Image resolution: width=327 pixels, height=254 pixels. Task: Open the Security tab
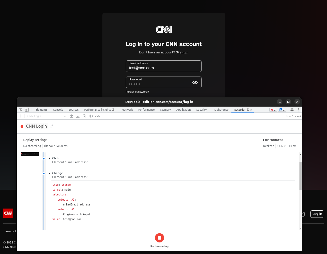tap(201, 110)
